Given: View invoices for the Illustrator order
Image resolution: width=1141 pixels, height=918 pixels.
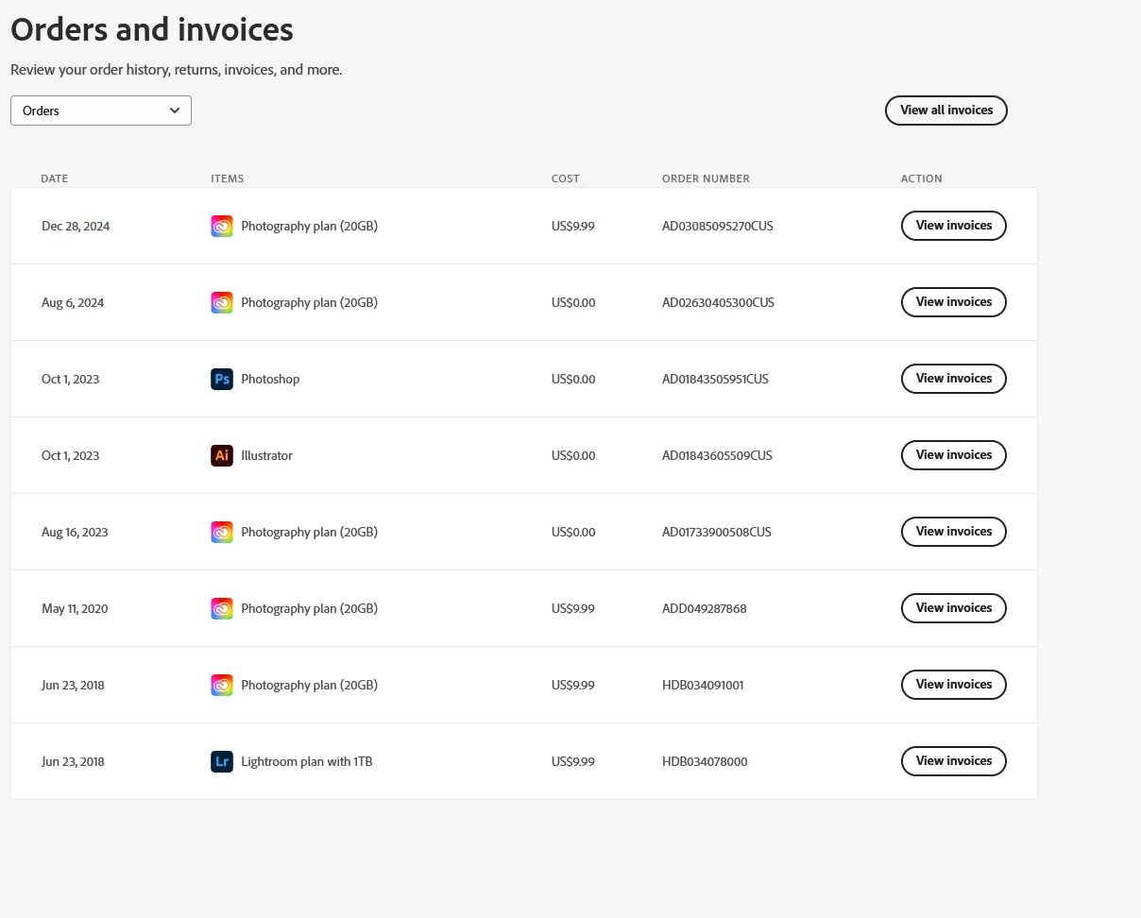Looking at the screenshot, I should 954,455.
